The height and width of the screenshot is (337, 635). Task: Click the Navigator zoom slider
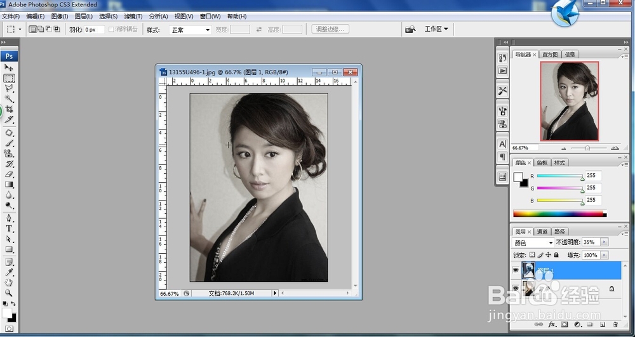click(x=587, y=148)
